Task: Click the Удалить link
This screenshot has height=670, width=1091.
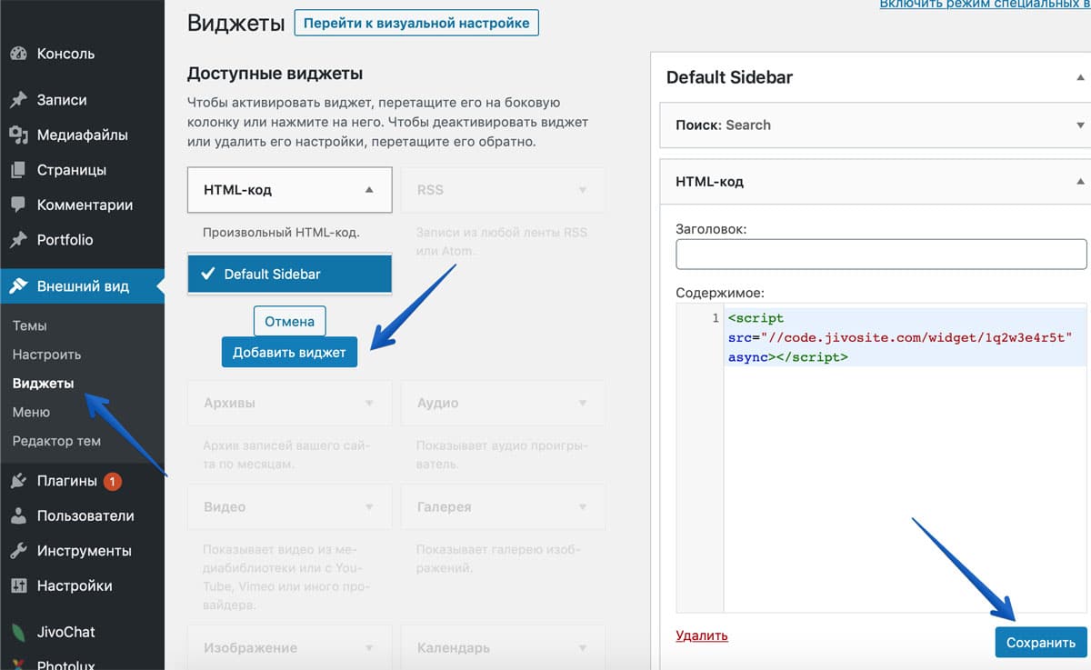Action: [x=702, y=635]
